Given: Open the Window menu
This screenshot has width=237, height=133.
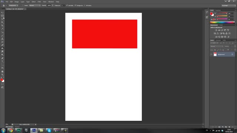Looking at the screenshot, I should pyautogui.click(x=51, y=1).
